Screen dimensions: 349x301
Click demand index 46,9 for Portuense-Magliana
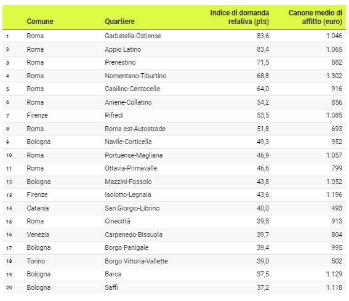263,155
